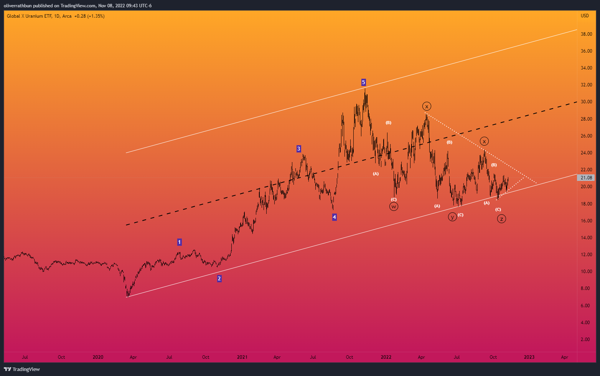Click wave label 2 on the chart
600x376 pixels.
click(219, 278)
